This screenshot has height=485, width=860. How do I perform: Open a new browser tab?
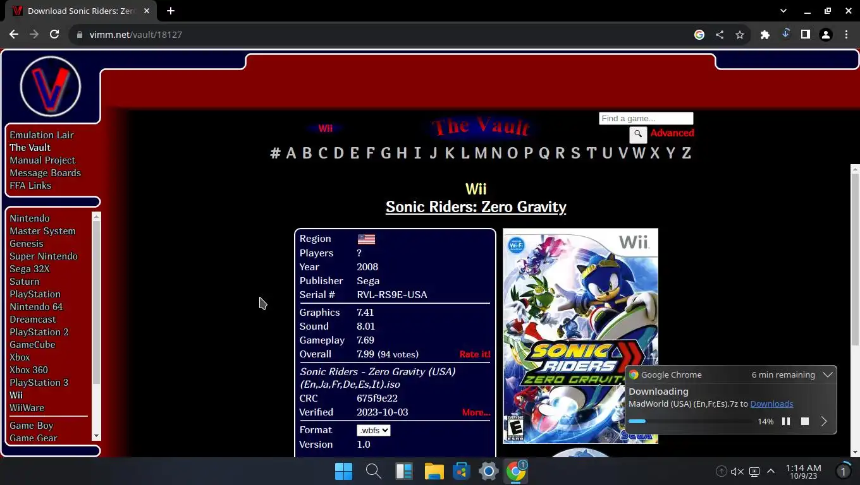coord(171,11)
